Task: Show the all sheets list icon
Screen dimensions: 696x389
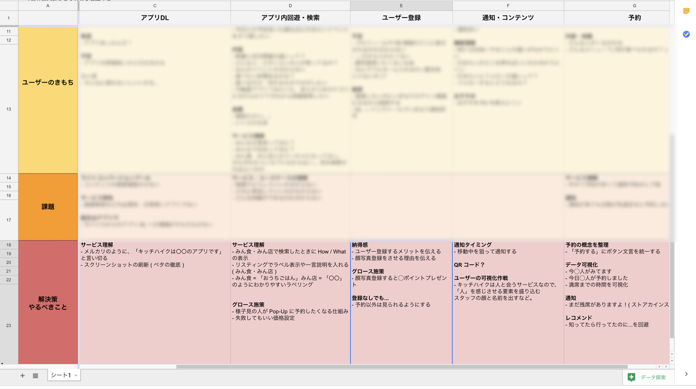Action: [35, 375]
